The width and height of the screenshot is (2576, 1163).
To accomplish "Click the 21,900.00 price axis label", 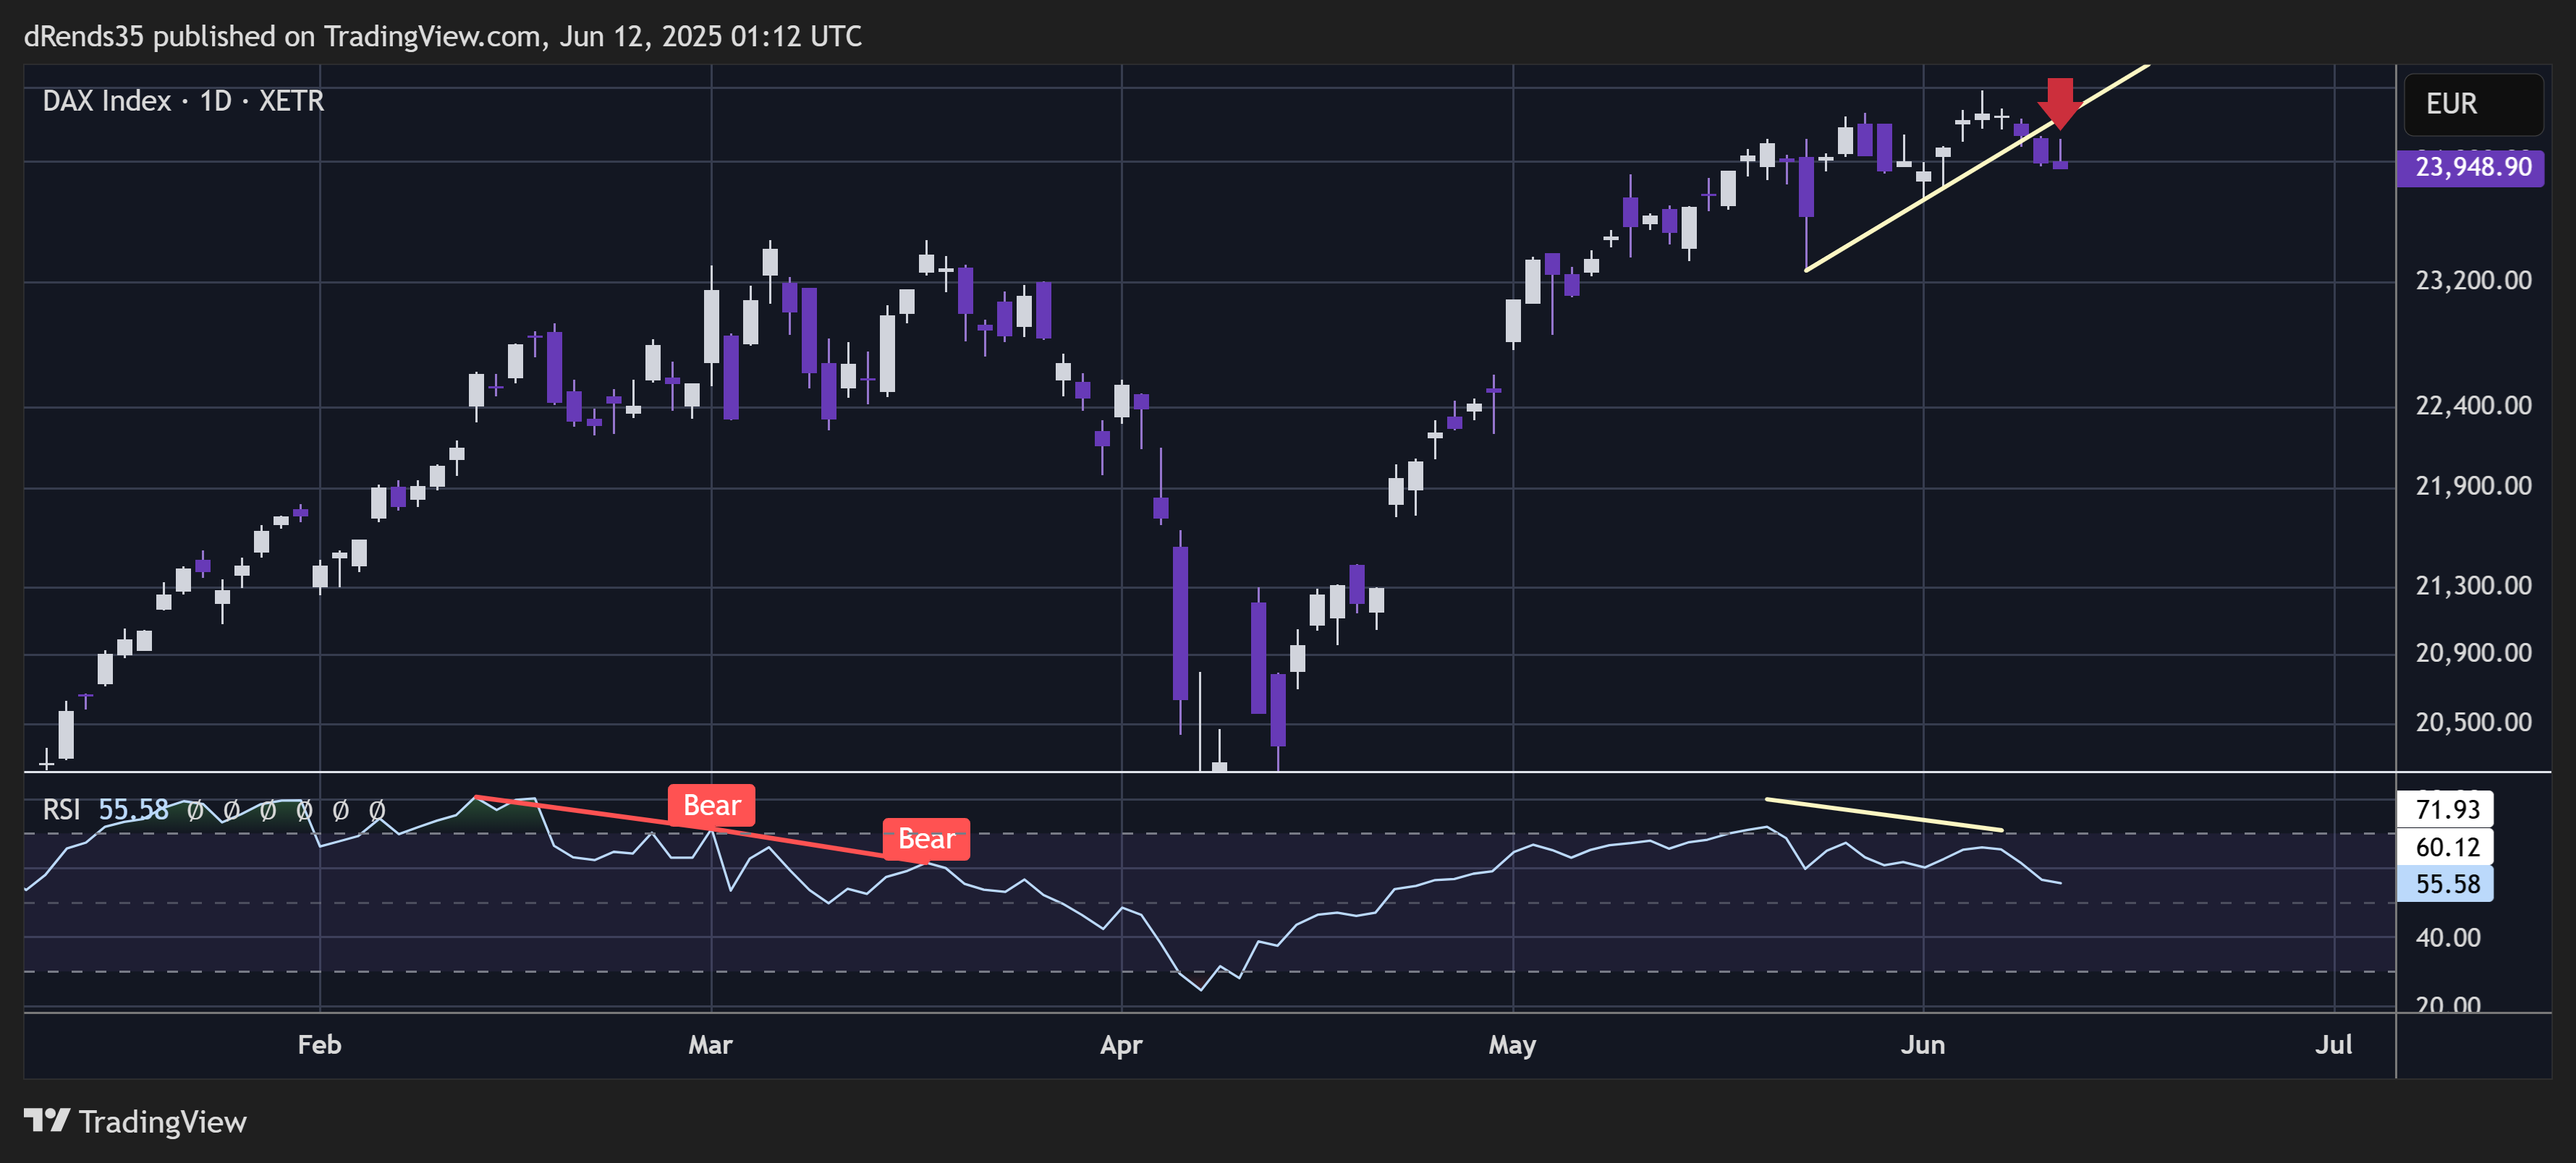I will (x=2473, y=487).
